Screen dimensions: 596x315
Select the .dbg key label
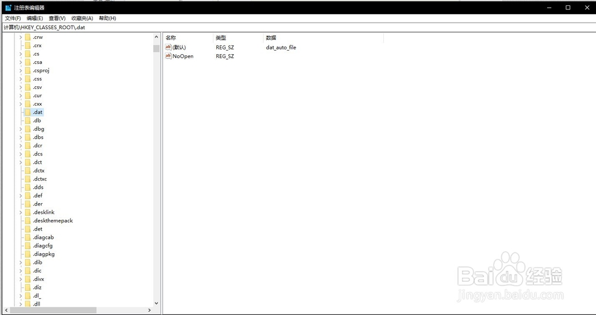[38, 129]
